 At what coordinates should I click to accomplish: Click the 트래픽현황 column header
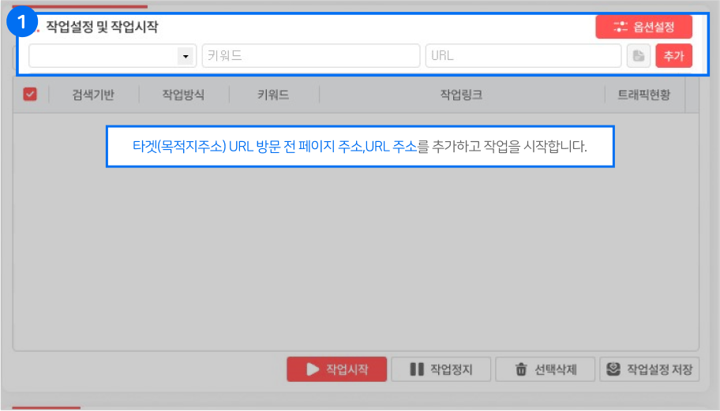coord(643,95)
